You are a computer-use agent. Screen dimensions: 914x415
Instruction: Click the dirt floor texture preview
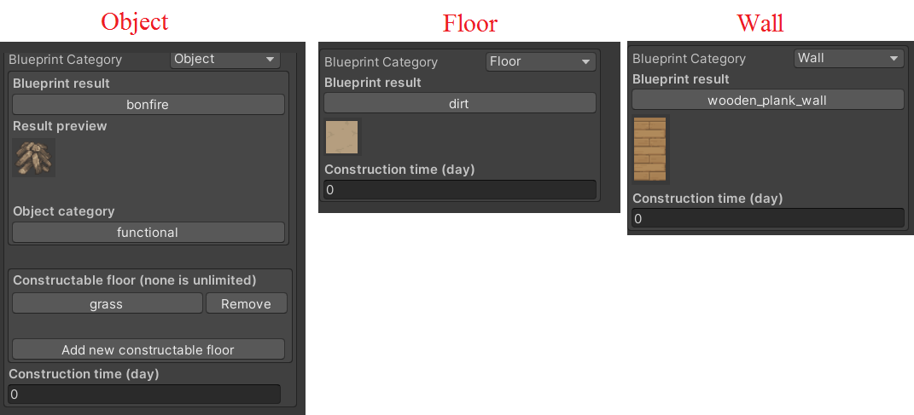click(341, 137)
